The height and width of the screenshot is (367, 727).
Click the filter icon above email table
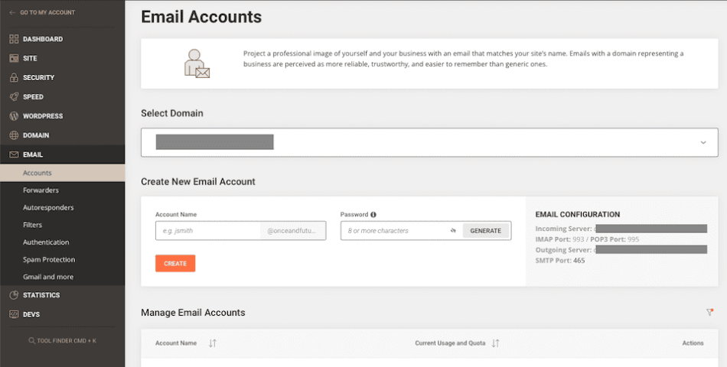[709, 312]
